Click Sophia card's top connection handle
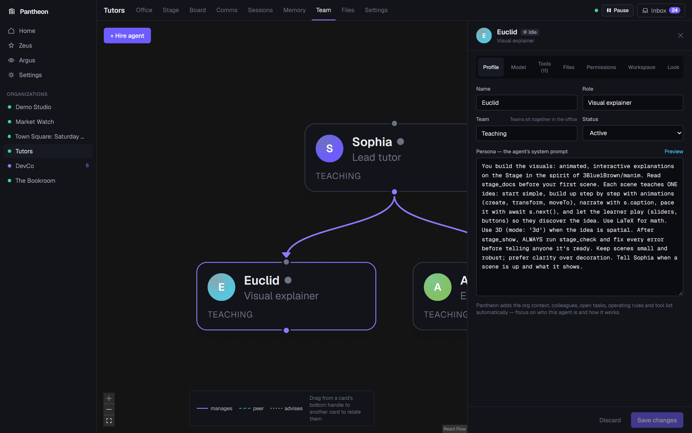 394,124
